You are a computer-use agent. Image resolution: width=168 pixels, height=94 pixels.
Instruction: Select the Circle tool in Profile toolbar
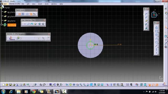(x=156, y=35)
